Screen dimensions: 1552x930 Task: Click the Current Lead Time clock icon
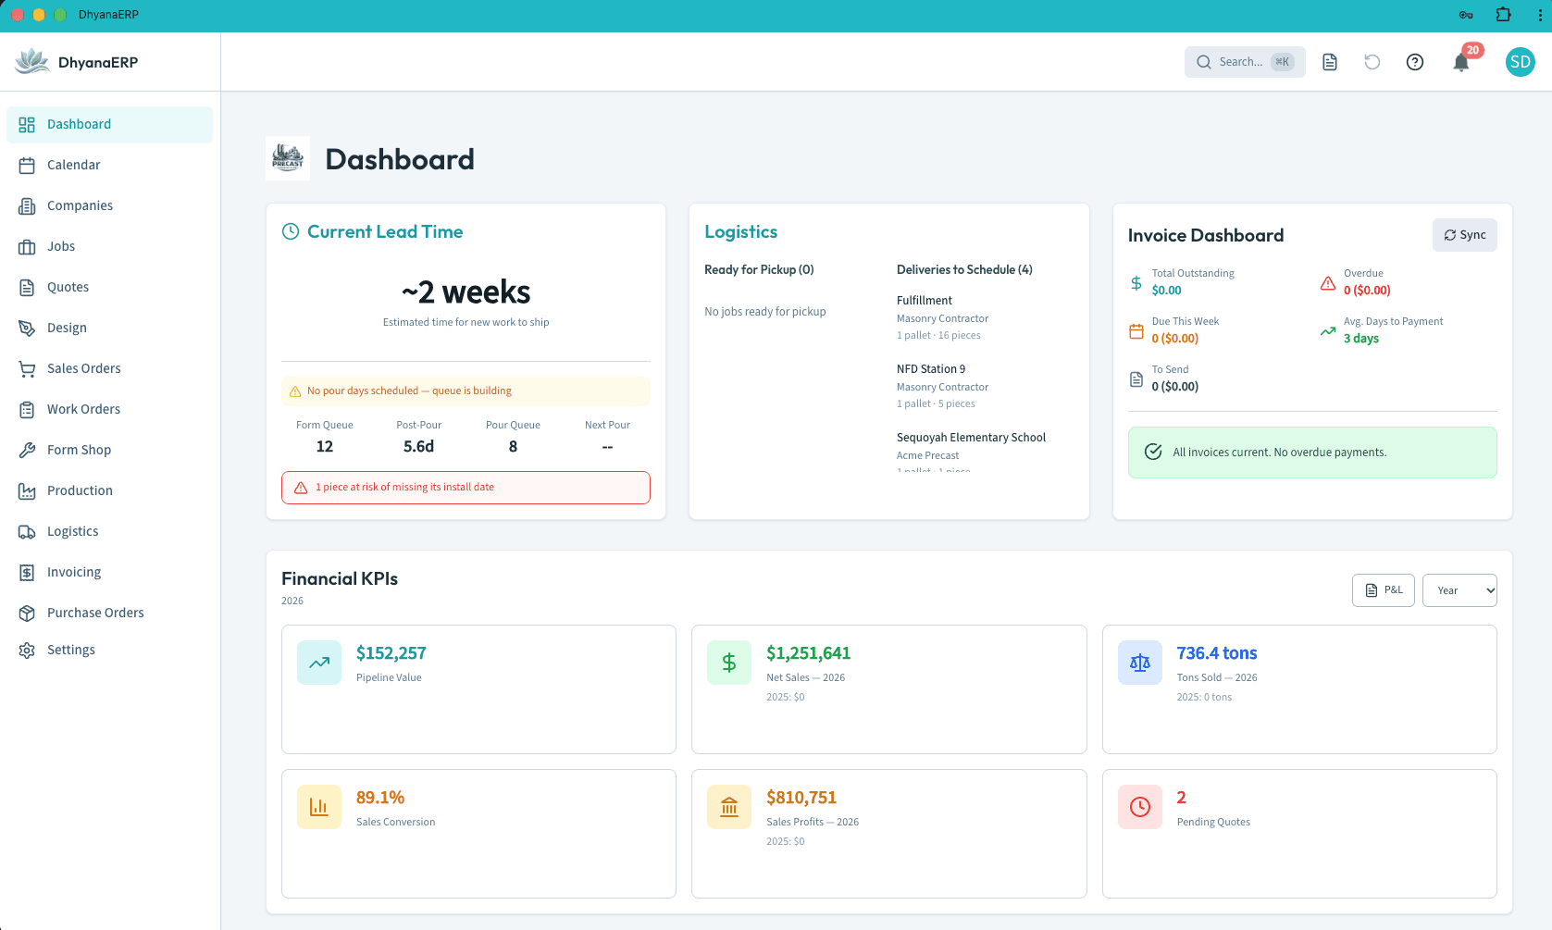tap(291, 231)
